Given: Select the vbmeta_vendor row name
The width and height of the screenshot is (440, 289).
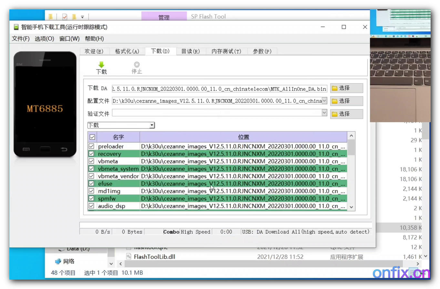Looking at the screenshot, I should pyautogui.click(x=118, y=176).
